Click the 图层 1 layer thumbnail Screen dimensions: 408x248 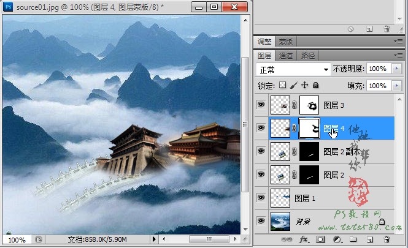[280, 198]
